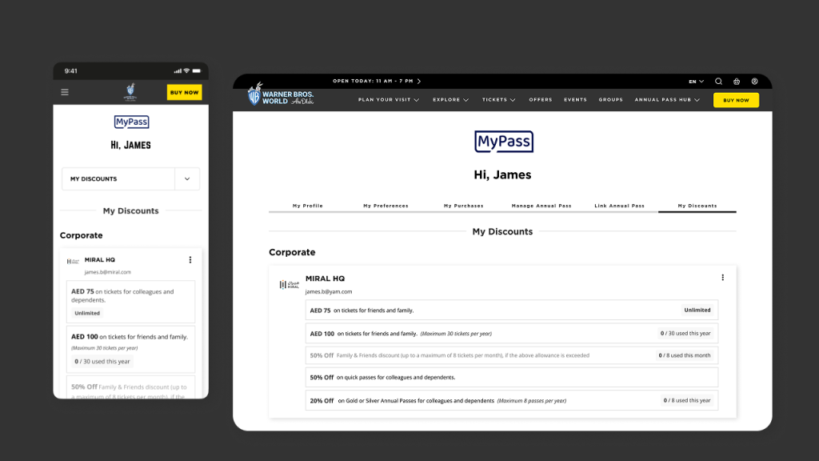This screenshot has width=819, height=461.
Task: Click desktop BUY NOW button
Action: pos(737,100)
